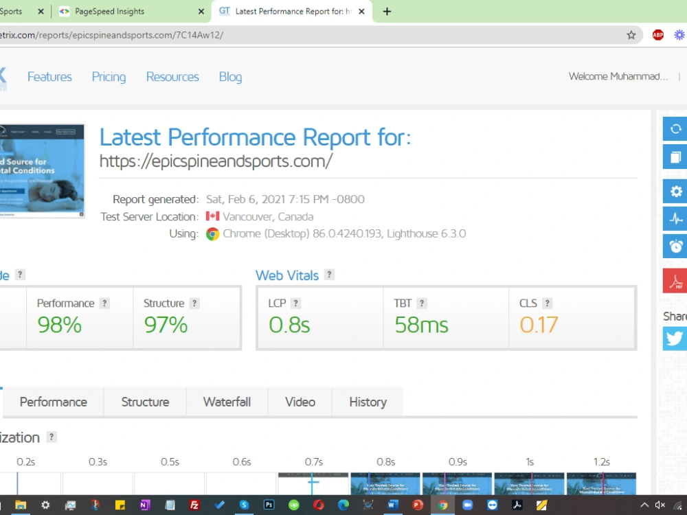Screen dimensions: 687x515
Task: Click the Performance 98% score
Action: pos(60,325)
